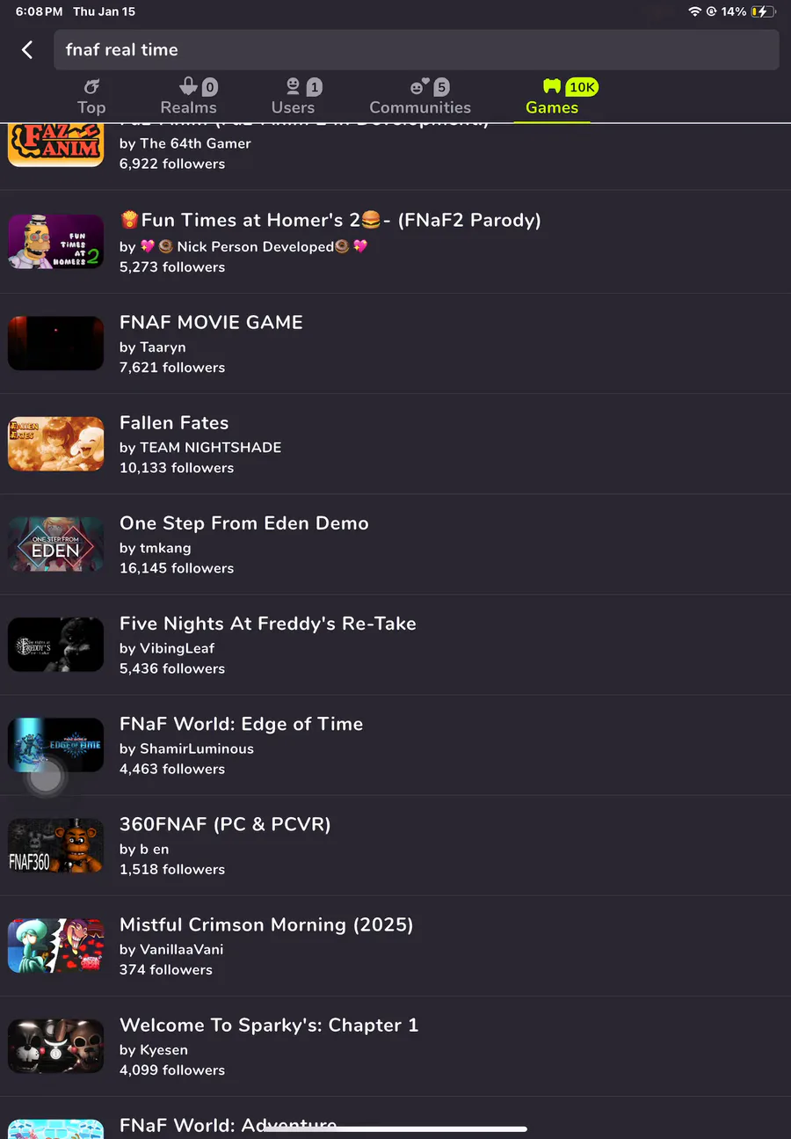Tap the AssistiveTouch floating button
The width and height of the screenshot is (791, 1139).
(x=46, y=776)
